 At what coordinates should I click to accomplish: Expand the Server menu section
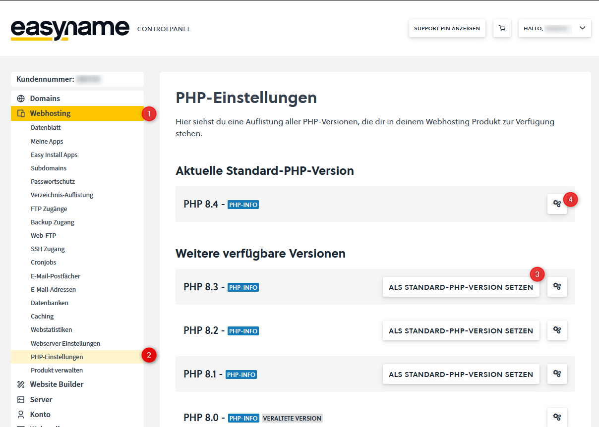(x=41, y=400)
